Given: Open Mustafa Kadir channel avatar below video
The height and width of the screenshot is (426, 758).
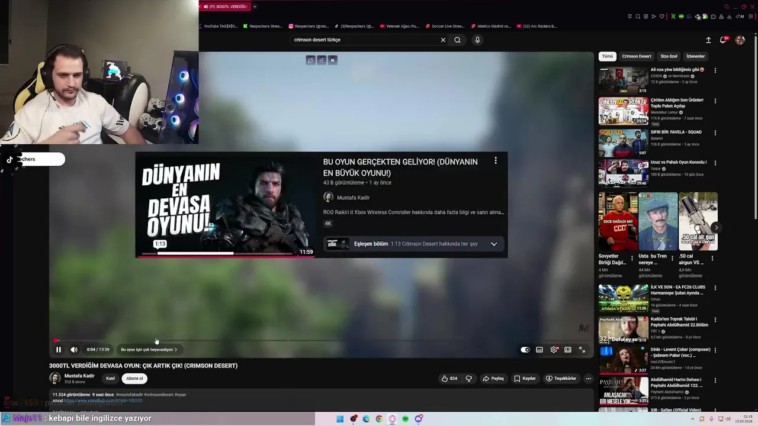Looking at the screenshot, I should (x=55, y=378).
